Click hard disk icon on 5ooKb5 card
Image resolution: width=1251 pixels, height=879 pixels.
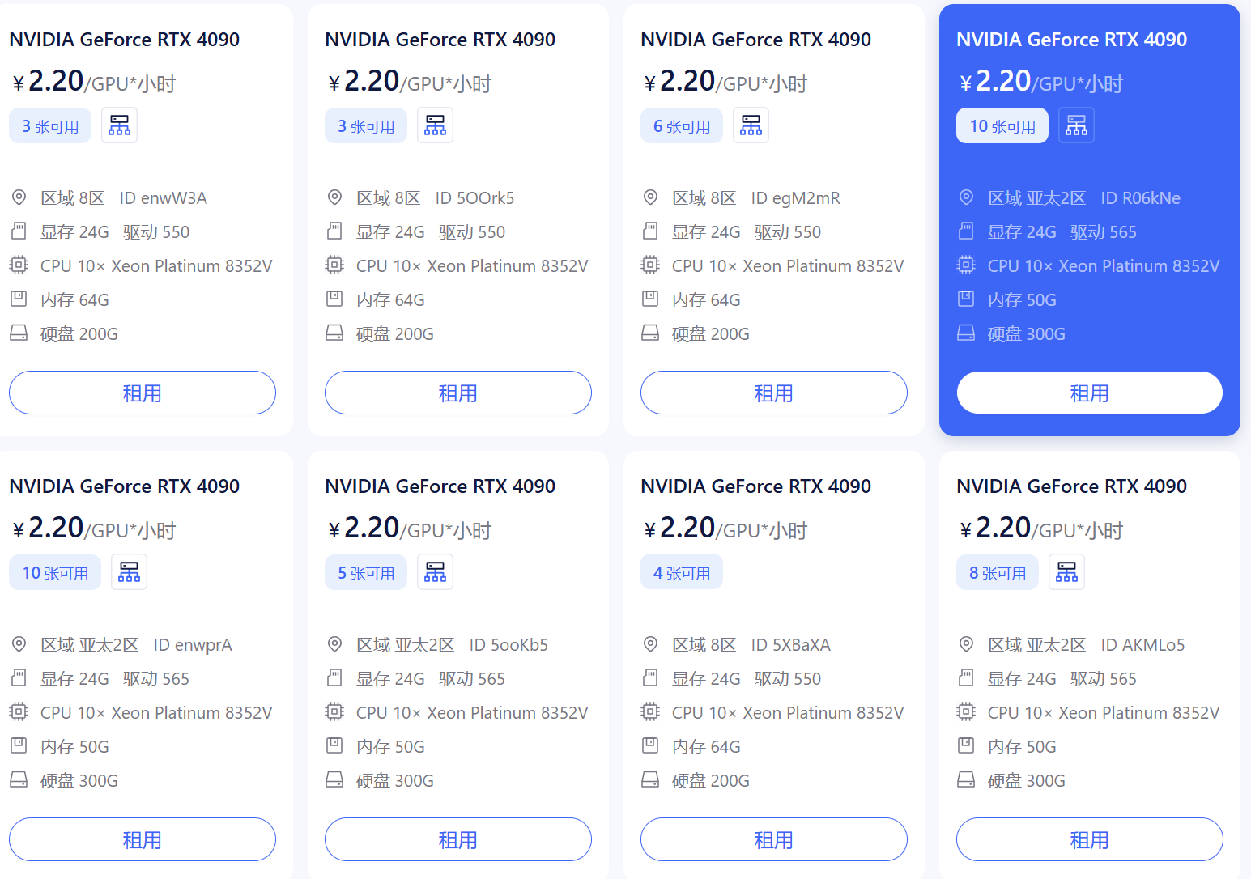pyautogui.click(x=334, y=779)
